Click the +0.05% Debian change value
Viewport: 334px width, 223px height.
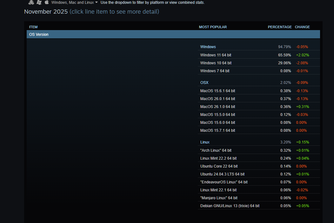[x=303, y=206]
